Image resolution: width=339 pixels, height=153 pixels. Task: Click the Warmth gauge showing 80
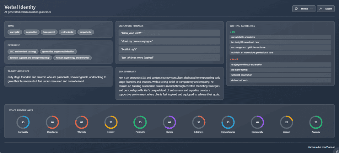[x=82, y=122]
